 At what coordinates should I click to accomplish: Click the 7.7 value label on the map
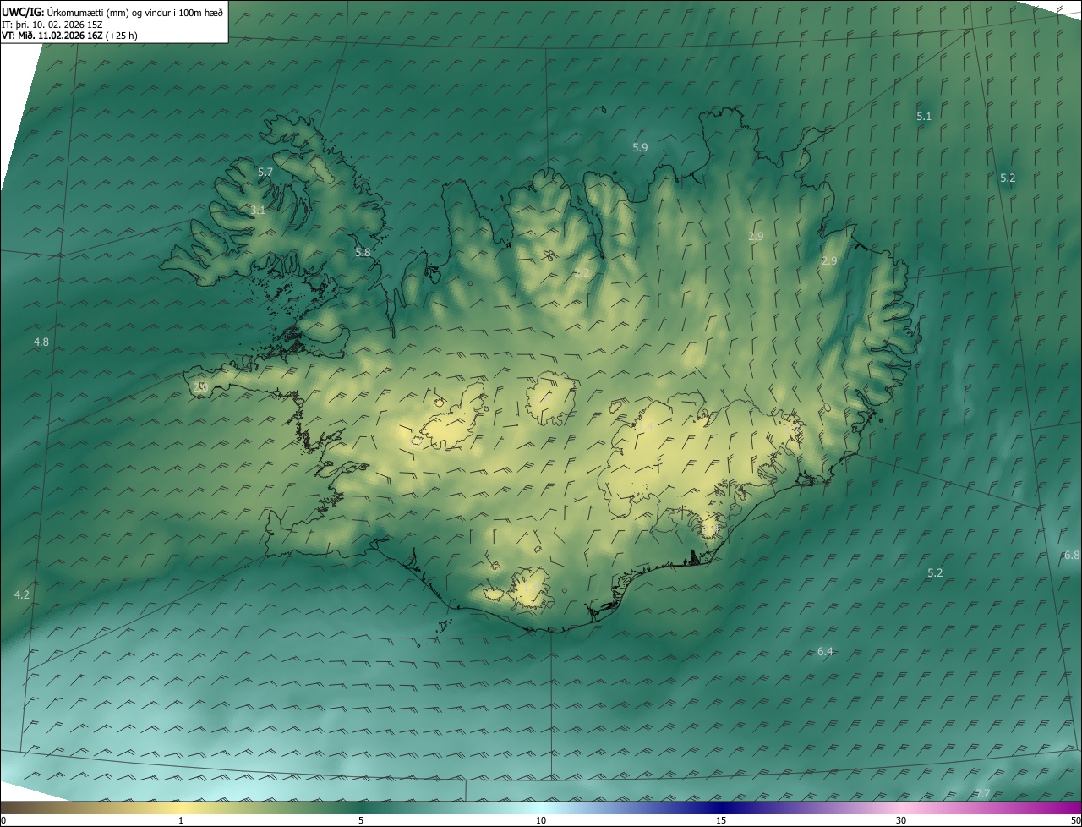[x=982, y=793]
